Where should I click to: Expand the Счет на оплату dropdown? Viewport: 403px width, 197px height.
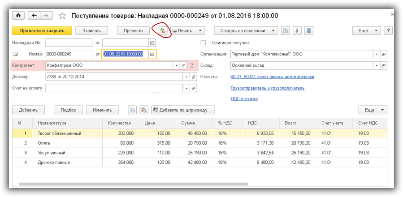[x=187, y=88]
